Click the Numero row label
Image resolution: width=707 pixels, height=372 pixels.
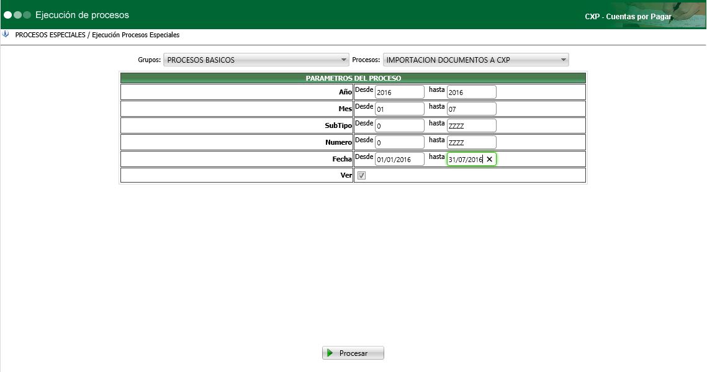tap(338, 142)
